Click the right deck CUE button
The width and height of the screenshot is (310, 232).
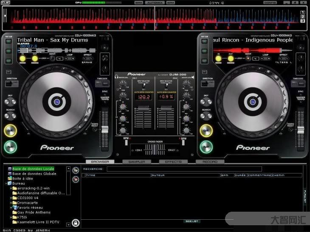pos(206,130)
